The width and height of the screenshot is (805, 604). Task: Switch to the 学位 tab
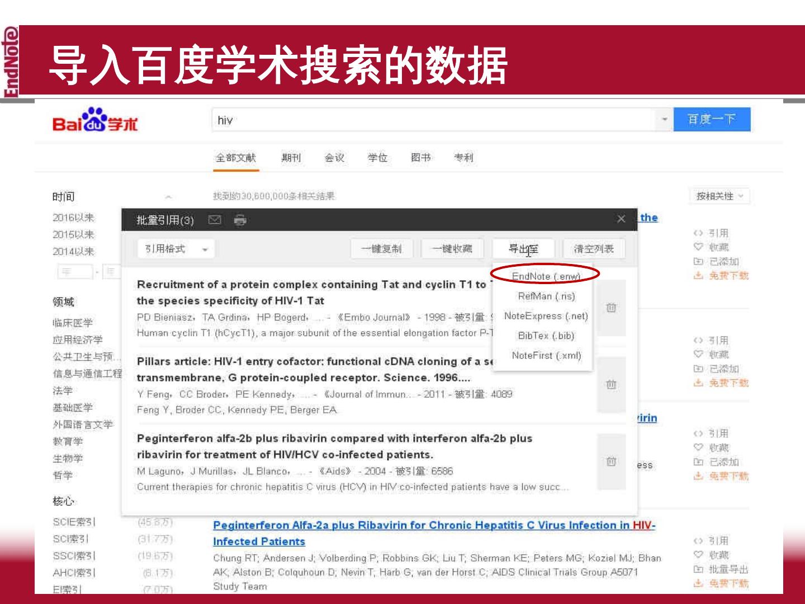(377, 158)
